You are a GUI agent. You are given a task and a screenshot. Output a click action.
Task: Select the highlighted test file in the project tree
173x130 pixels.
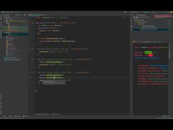click(x=15, y=35)
